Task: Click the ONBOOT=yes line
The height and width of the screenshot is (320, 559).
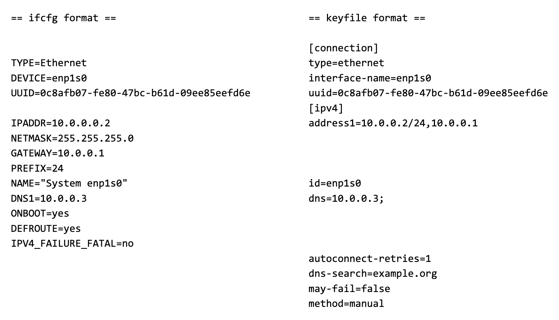Action: coord(40,213)
